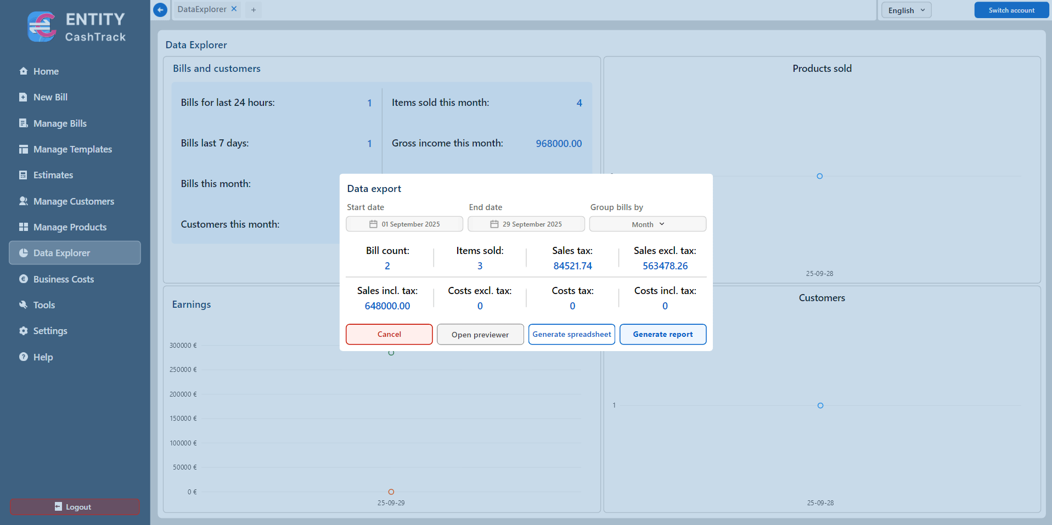Screen dimensions: 1052x525
Task: Expand the Group bills by Month dropdown
Action: pos(648,224)
